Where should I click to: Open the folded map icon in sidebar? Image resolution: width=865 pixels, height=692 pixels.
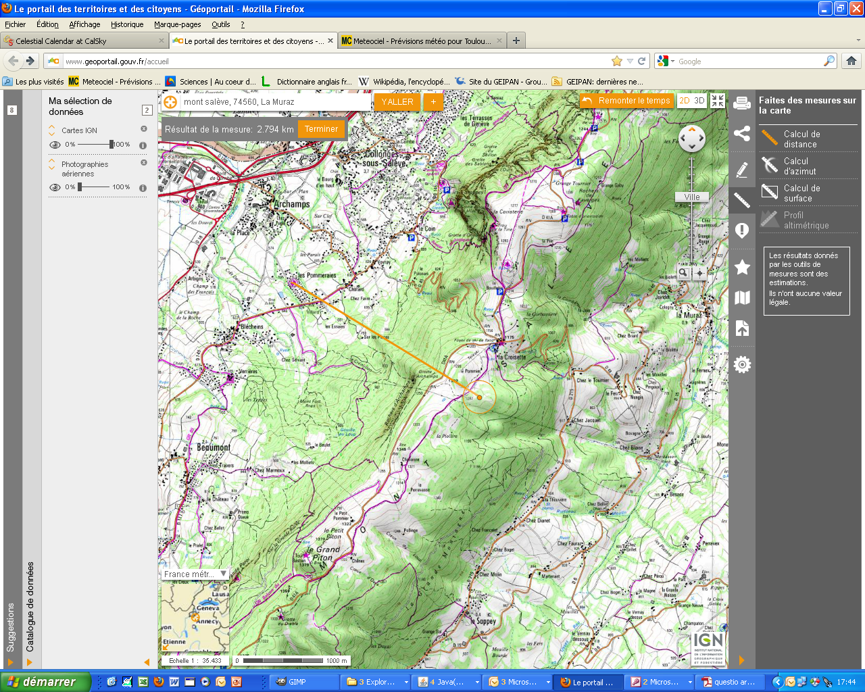(x=742, y=298)
